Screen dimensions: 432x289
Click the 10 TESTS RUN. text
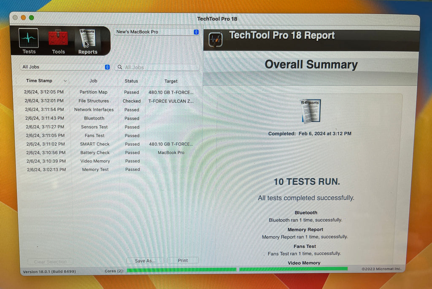click(x=307, y=182)
